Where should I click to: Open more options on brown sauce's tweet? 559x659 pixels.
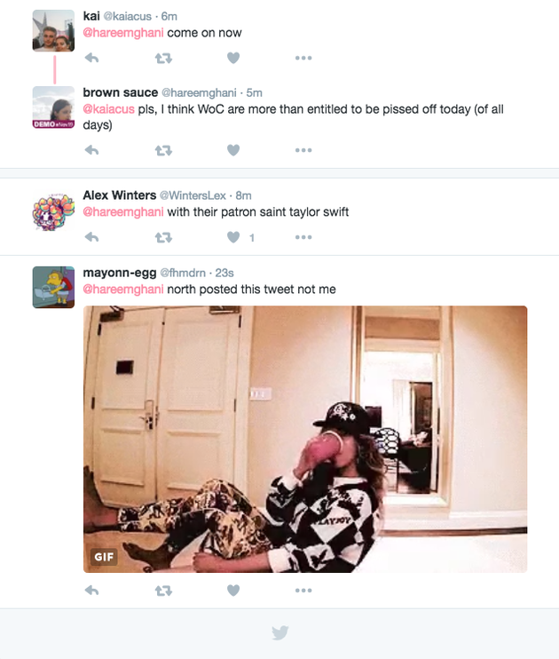(x=303, y=150)
